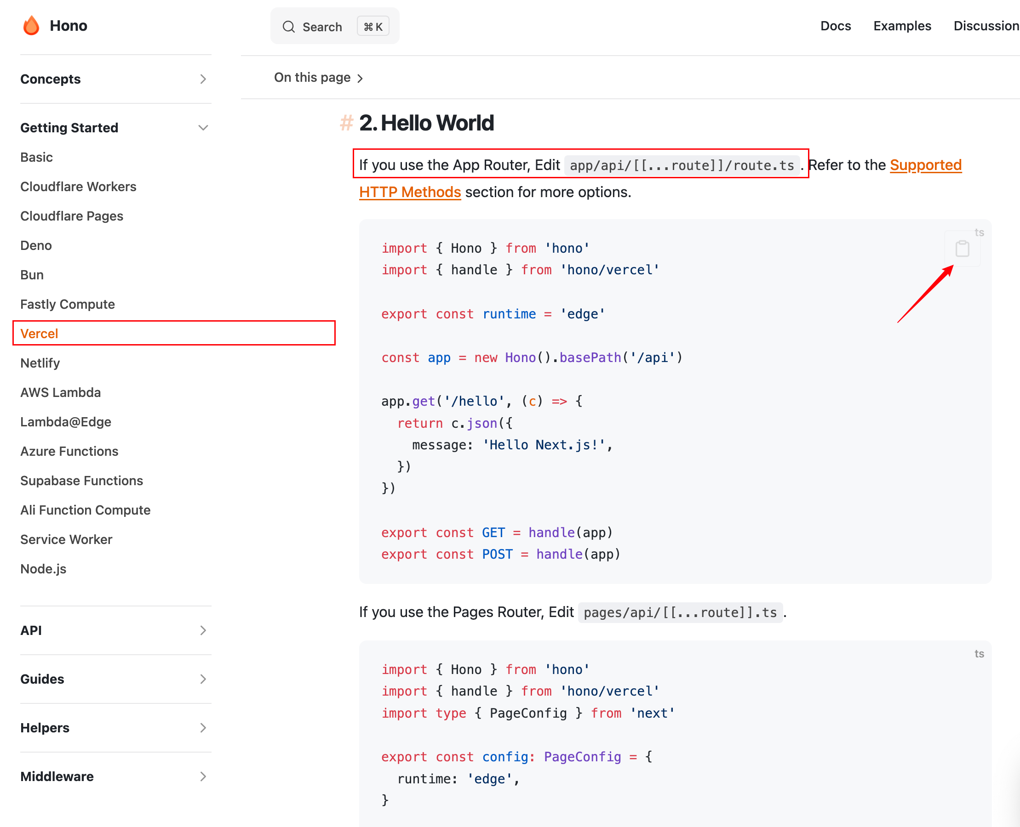Select Netlify in the sidebar
This screenshot has width=1020, height=827.
point(40,363)
